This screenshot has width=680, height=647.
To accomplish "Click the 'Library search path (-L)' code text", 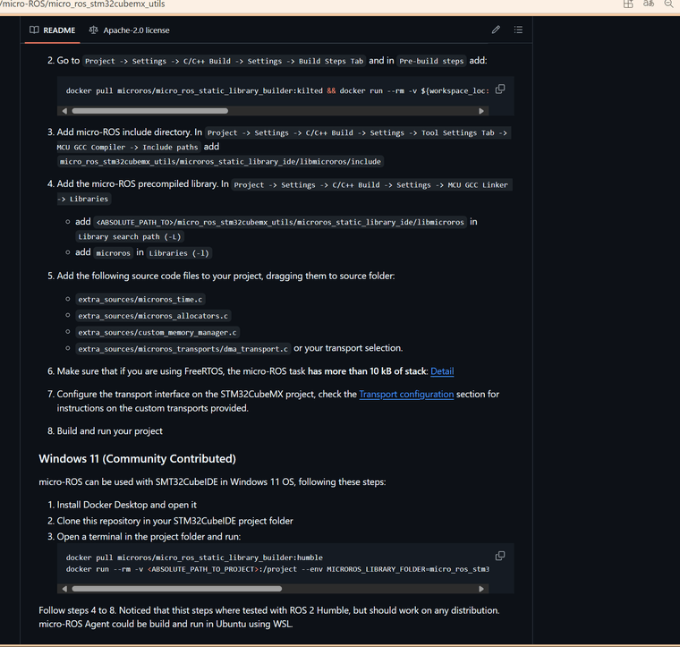I will [x=130, y=237].
